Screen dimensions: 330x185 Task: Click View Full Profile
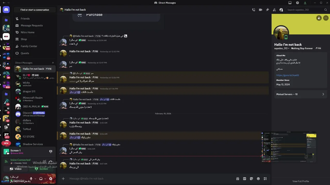(301, 181)
